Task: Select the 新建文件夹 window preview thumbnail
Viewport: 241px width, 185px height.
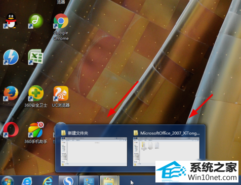Action: pos(94,152)
